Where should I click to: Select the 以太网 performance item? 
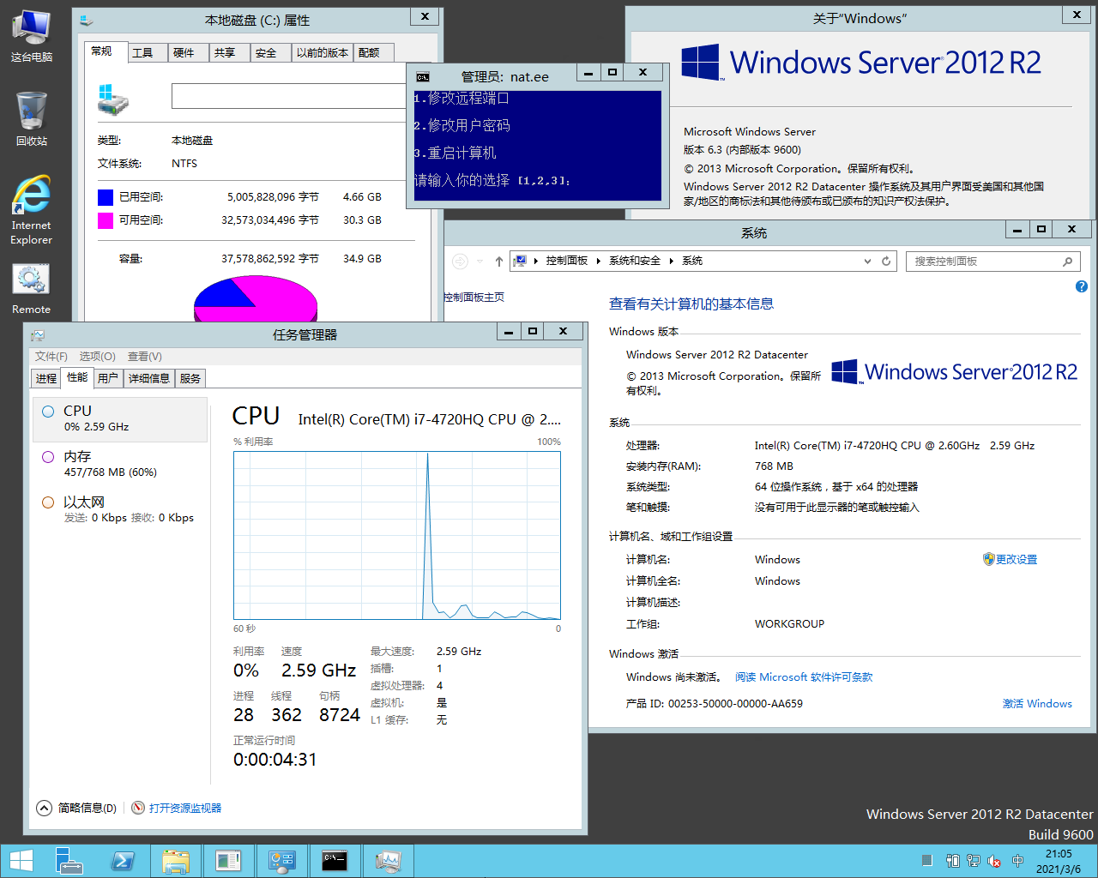pyautogui.click(x=120, y=509)
